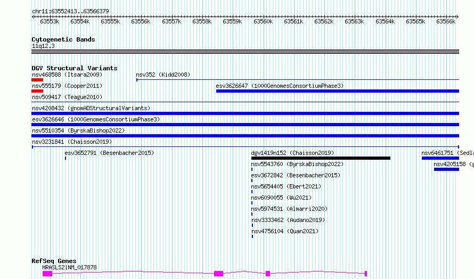Open nsv5654405 (Ebert2021) variant

coord(286,186)
